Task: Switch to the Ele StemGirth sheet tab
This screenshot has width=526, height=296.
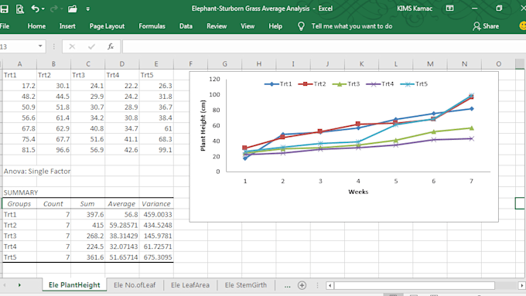Action: pyautogui.click(x=246, y=285)
